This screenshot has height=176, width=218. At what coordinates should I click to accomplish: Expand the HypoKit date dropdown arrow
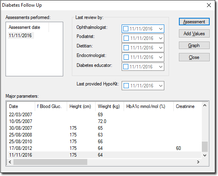(161, 86)
